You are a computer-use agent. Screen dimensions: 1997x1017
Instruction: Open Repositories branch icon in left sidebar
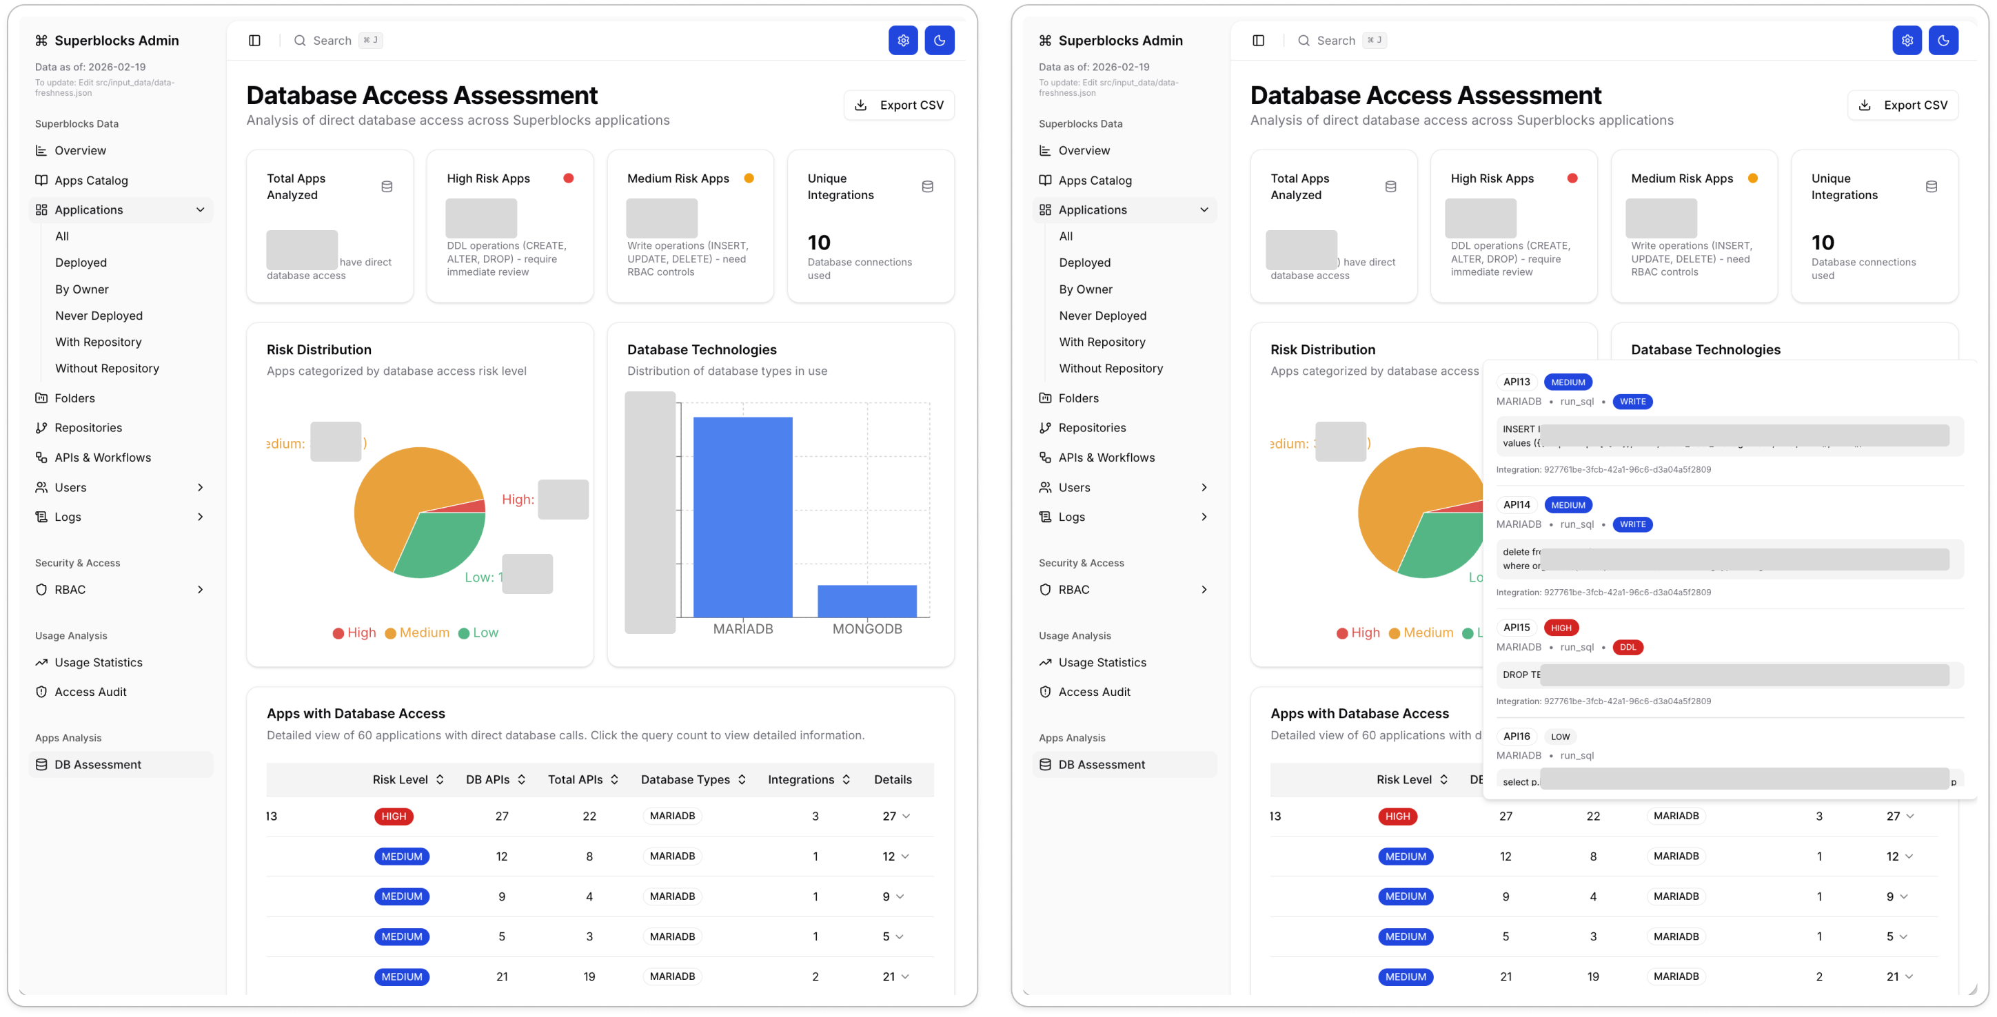[x=42, y=428]
